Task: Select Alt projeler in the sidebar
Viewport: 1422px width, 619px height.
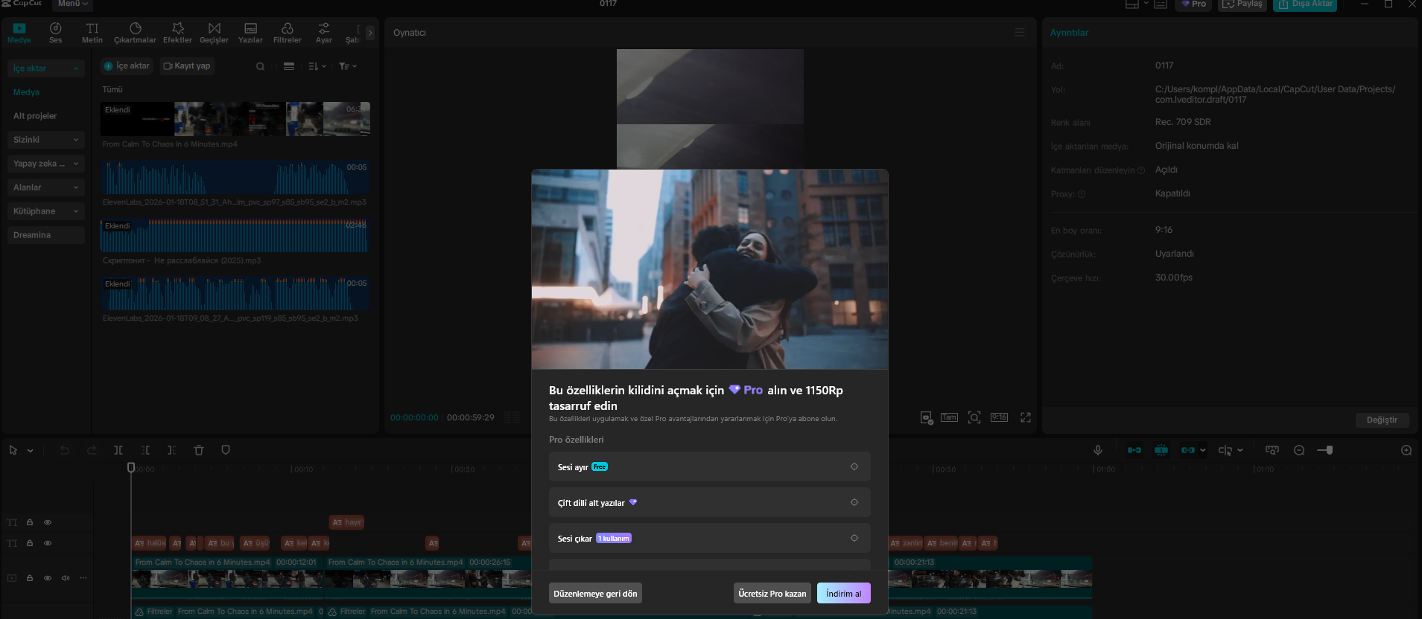Action: 35,116
